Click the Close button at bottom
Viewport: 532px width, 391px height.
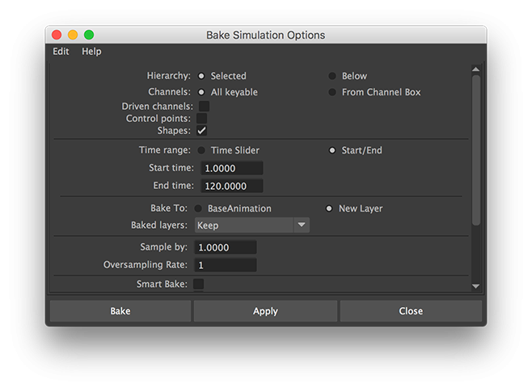pos(411,311)
